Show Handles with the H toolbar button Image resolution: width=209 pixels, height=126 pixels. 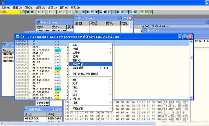point(105,12)
